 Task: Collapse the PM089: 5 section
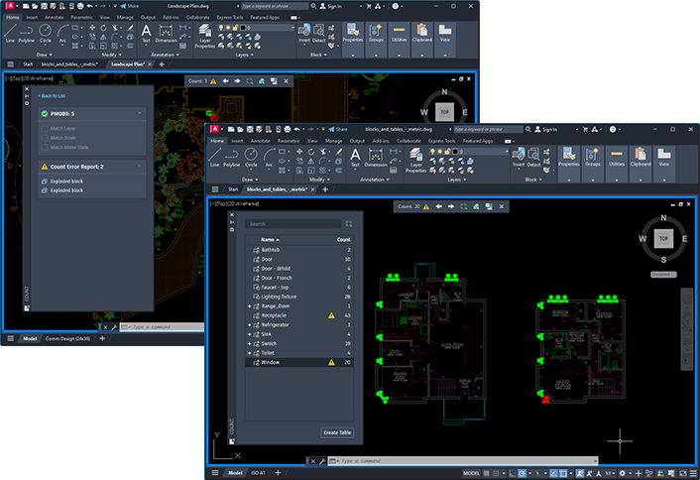139,113
